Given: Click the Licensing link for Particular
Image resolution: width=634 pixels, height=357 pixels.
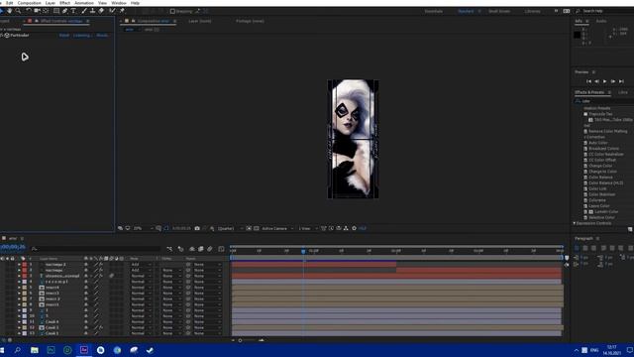Looking at the screenshot, I should click(x=82, y=36).
